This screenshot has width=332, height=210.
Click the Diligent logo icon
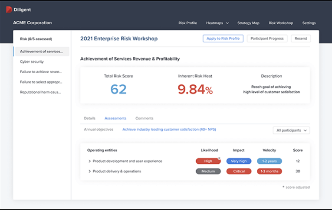click(x=9, y=10)
